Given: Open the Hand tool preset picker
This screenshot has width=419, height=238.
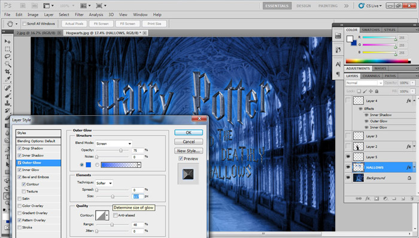Looking at the screenshot, I should pyautogui.click(x=16, y=24).
